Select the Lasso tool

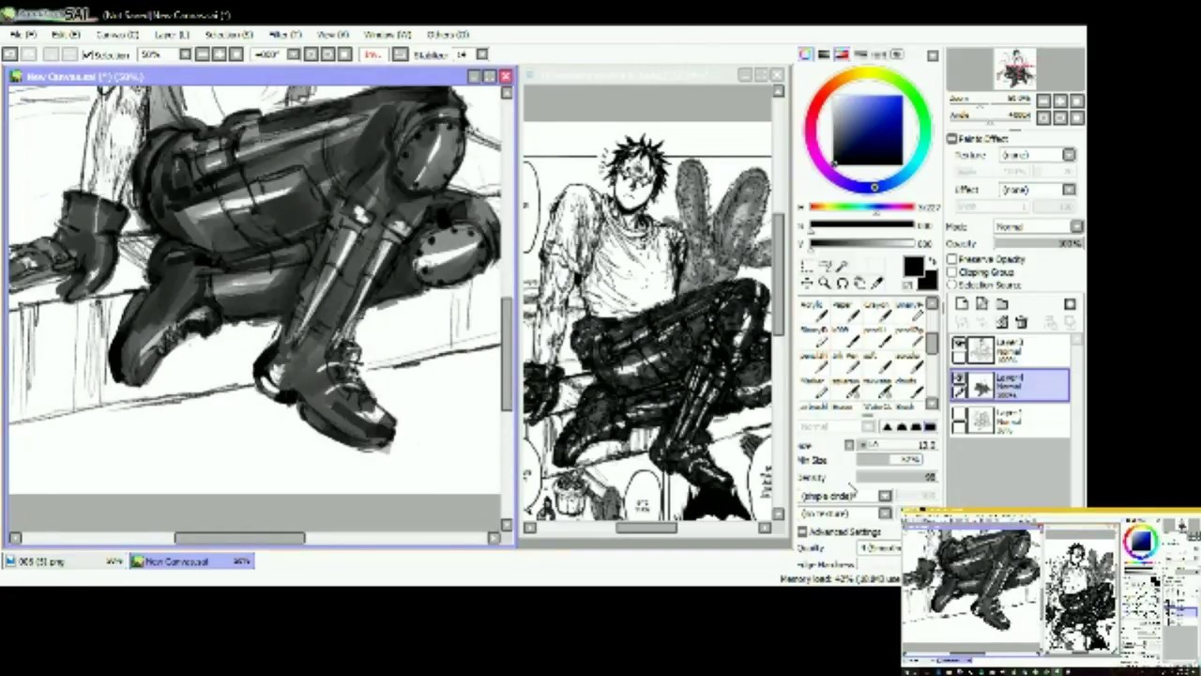pyautogui.click(x=824, y=268)
